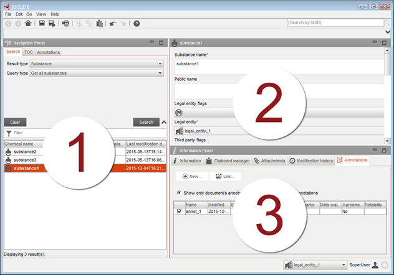Click the substance2 flask icon
The height and width of the screenshot is (275, 394).
tap(8, 152)
